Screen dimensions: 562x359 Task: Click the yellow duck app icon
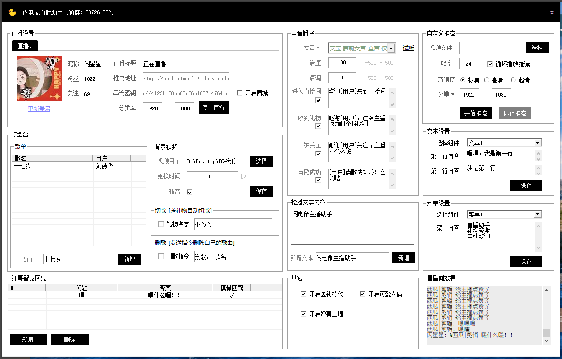tap(12, 12)
